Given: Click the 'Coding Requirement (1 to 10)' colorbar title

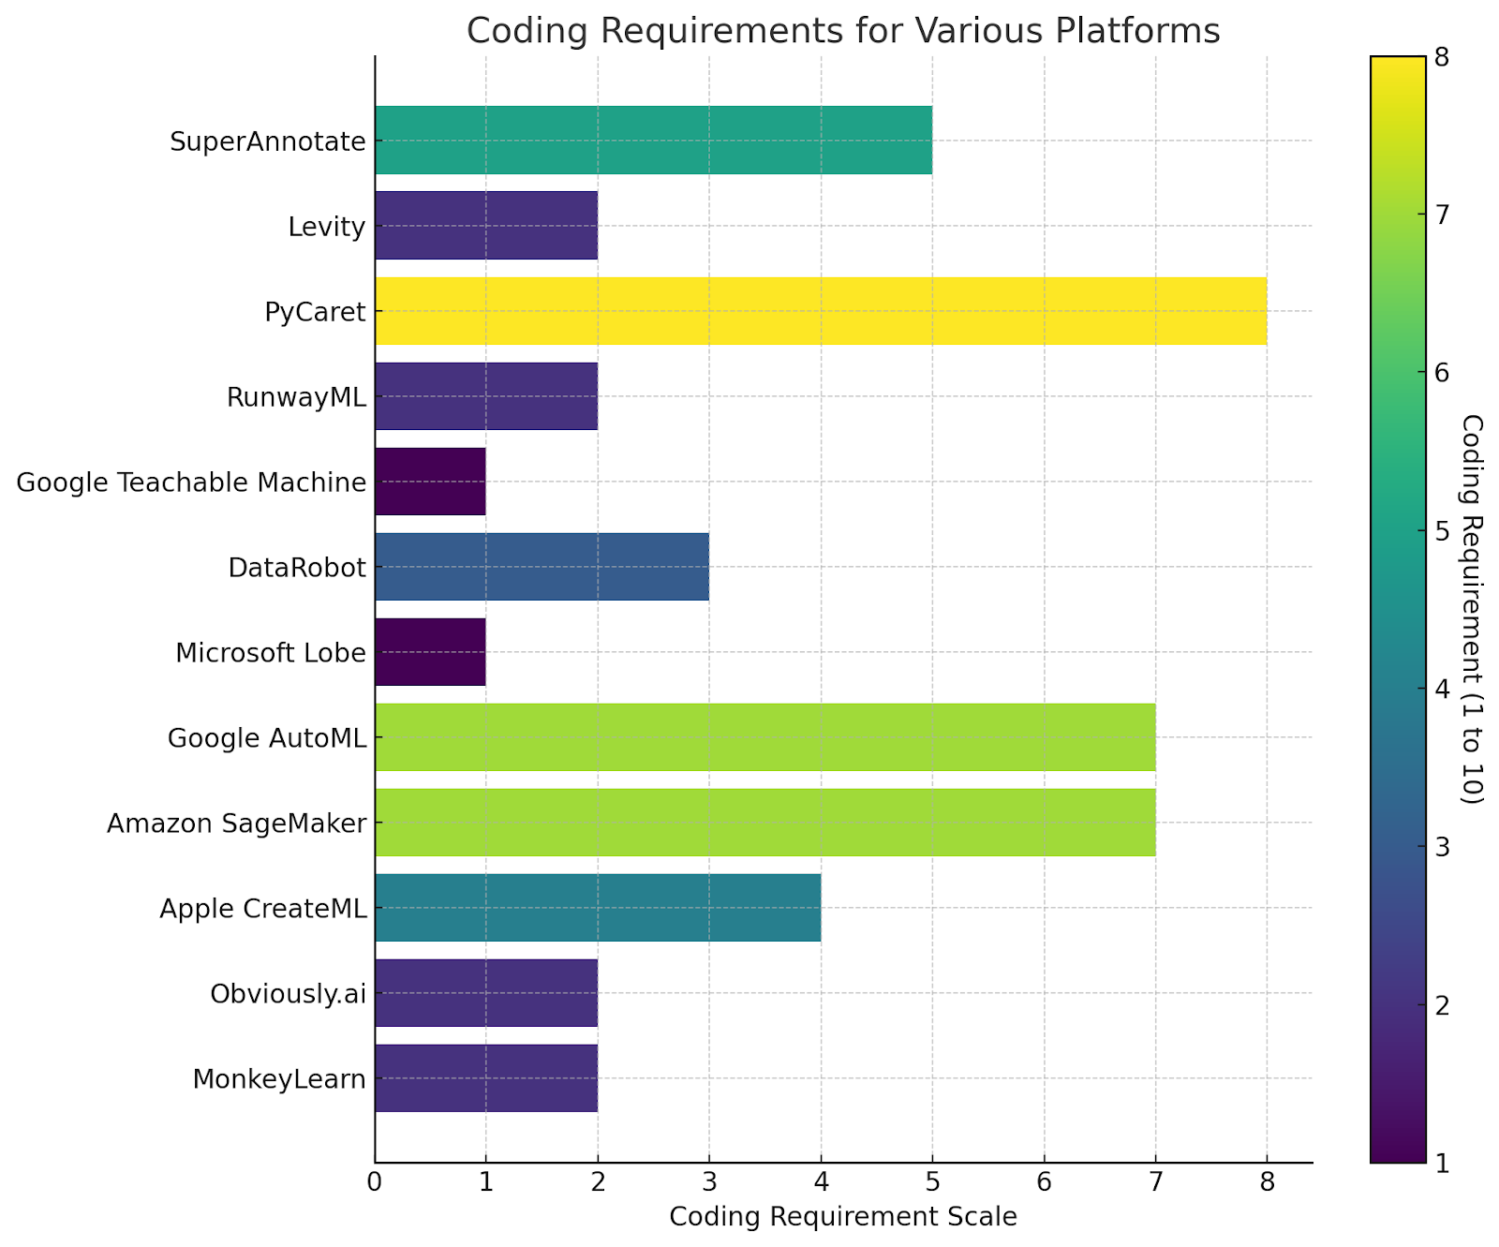Looking at the screenshot, I should (1472, 609).
